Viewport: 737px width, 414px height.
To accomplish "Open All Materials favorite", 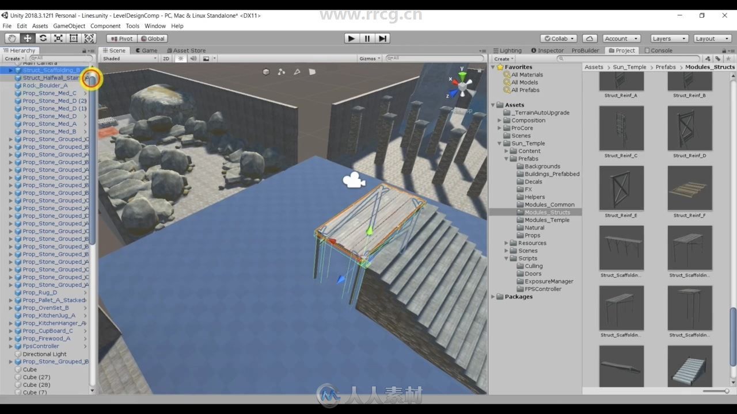I will 527,75.
